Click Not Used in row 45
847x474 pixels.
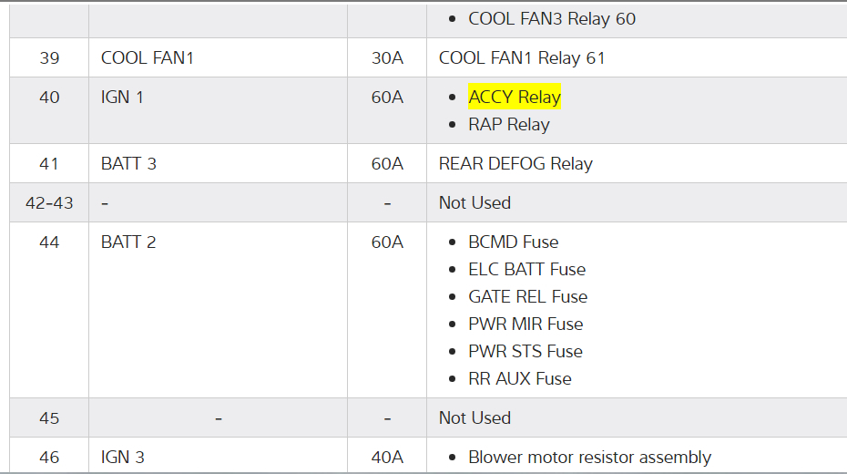tap(475, 418)
